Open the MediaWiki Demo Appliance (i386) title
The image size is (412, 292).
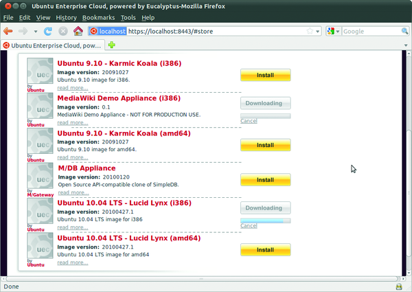[x=119, y=98]
